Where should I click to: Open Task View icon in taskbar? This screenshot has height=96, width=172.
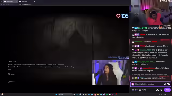click(x=74, y=94)
